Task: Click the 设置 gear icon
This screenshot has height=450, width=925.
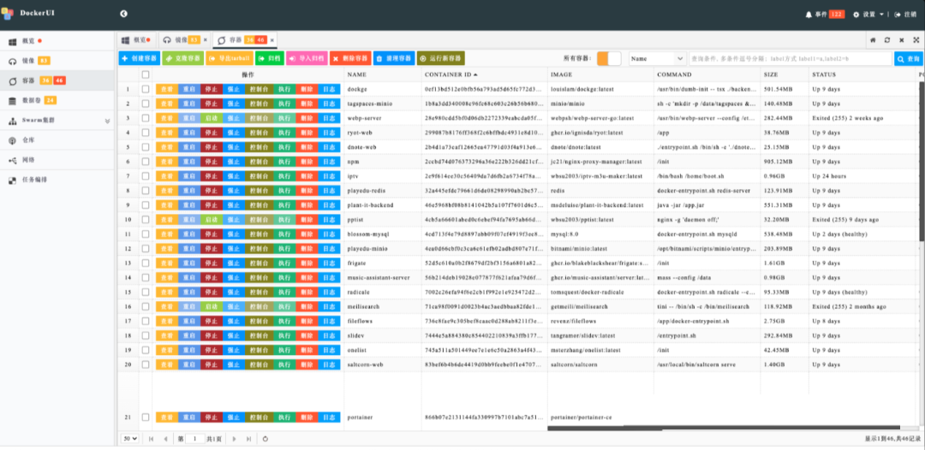Action: pos(856,15)
